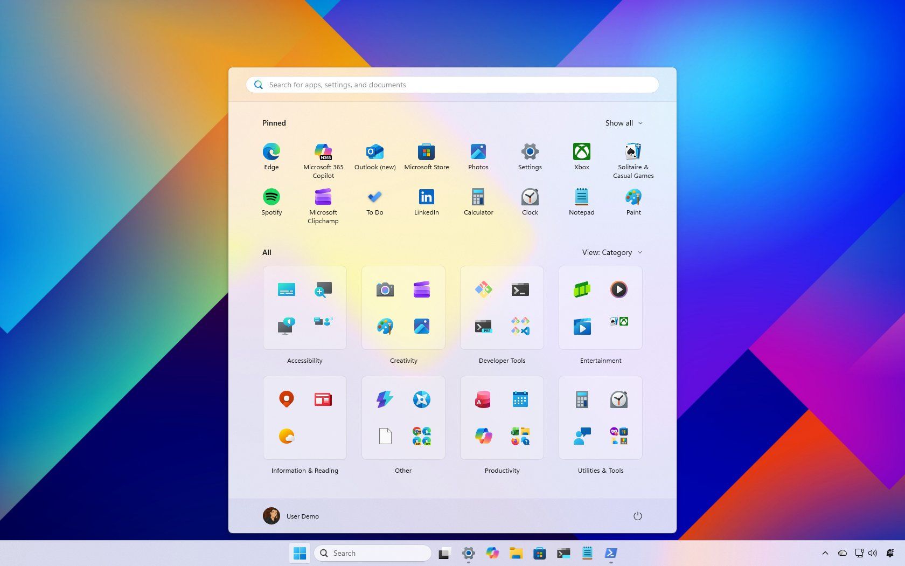
Task: Open the blue video-play app in Entertainment
Action: pyautogui.click(x=582, y=326)
